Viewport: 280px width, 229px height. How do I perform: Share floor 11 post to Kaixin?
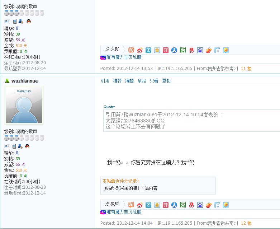[166, 50]
